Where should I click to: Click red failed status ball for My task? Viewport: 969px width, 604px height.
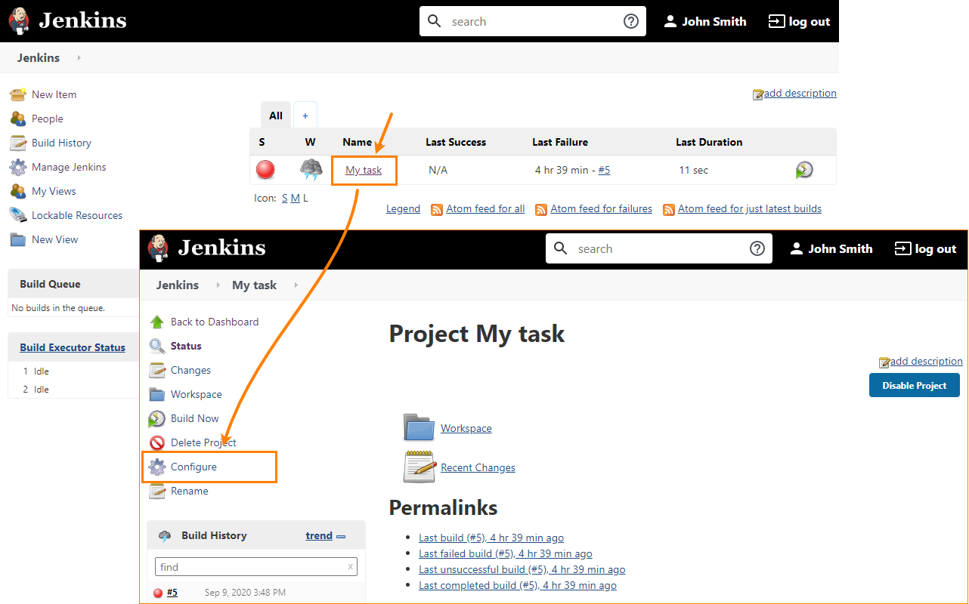coord(265,170)
